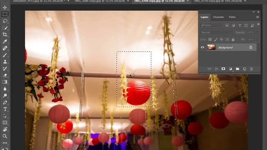The height and width of the screenshot is (150, 267).
Task: Create new fill or adjustment layer
Action: (x=230, y=69)
